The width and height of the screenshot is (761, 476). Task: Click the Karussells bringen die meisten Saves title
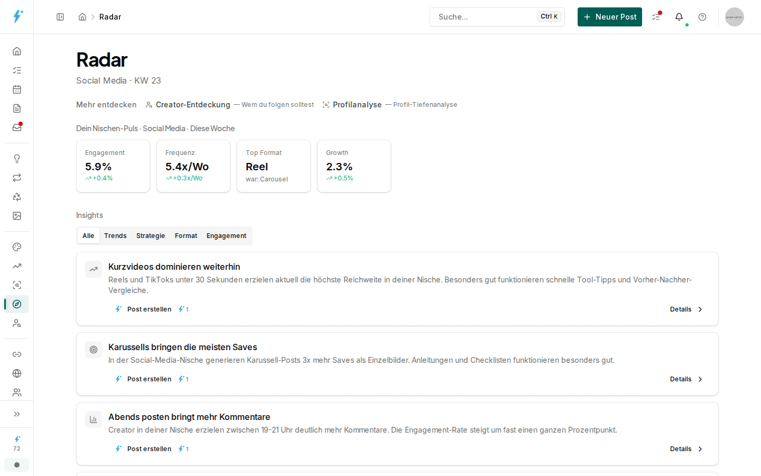click(183, 347)
